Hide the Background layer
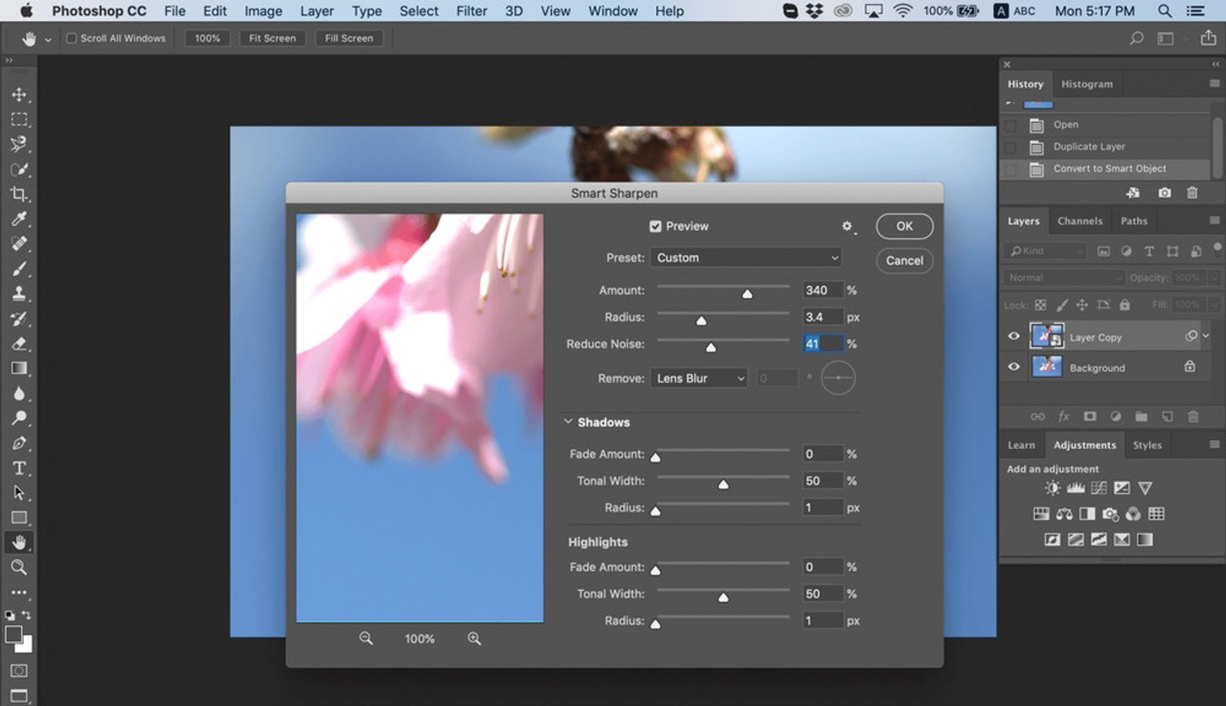This screenshot has width=1226, height=706. pyautogui.click(x=1014, y=367)
